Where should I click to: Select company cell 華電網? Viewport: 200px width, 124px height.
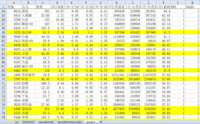point(28,58)
